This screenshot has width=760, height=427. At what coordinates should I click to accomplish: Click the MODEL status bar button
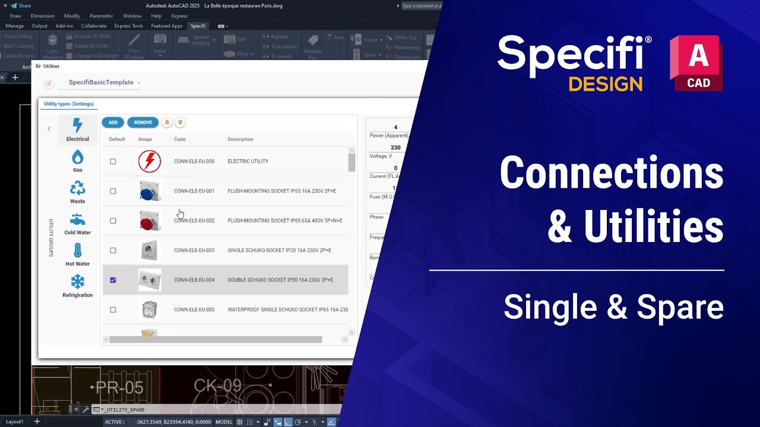(224, 422)
